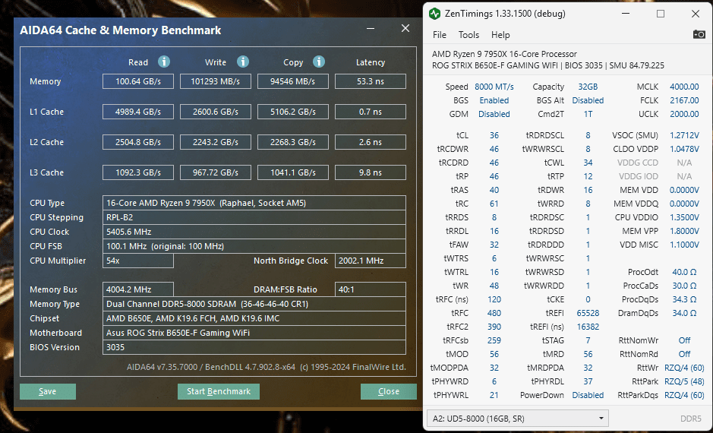Click the Save button in AIDA64
The height and width of the screenshot is (433, 713).
click(x=48, y=391)
